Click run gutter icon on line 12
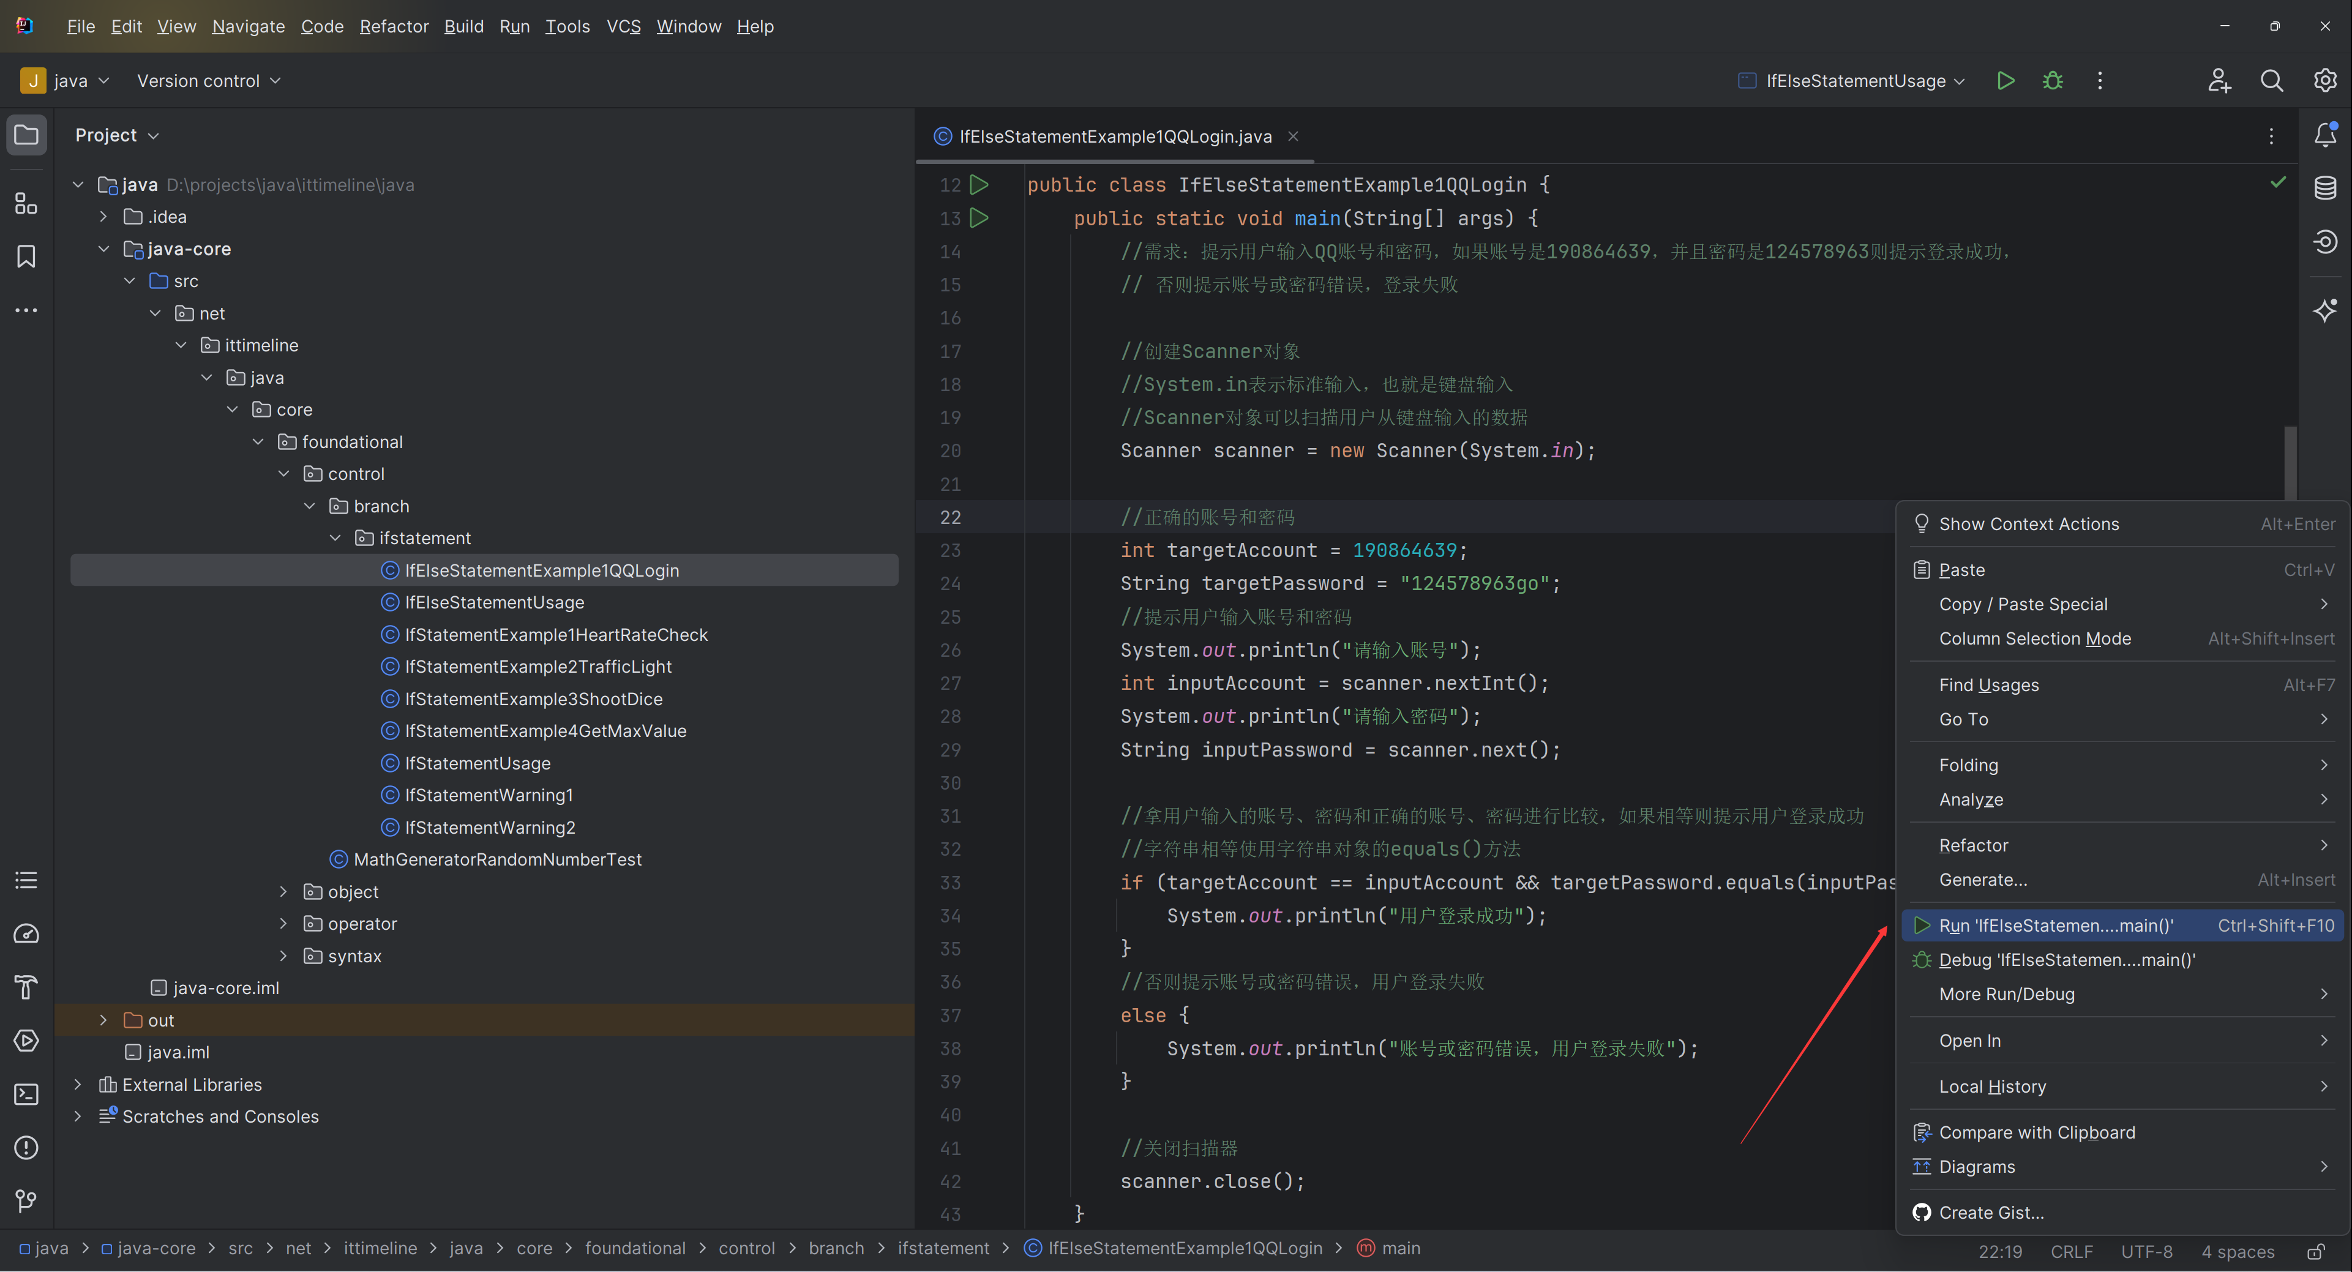Viewport: 2352px width, 1272px height. [979, 184]
